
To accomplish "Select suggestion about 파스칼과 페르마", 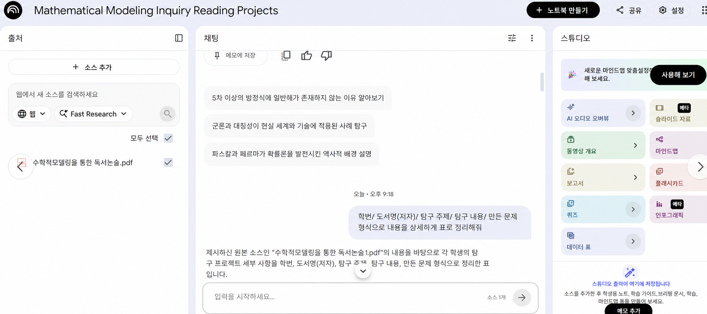I will [292, 154].
